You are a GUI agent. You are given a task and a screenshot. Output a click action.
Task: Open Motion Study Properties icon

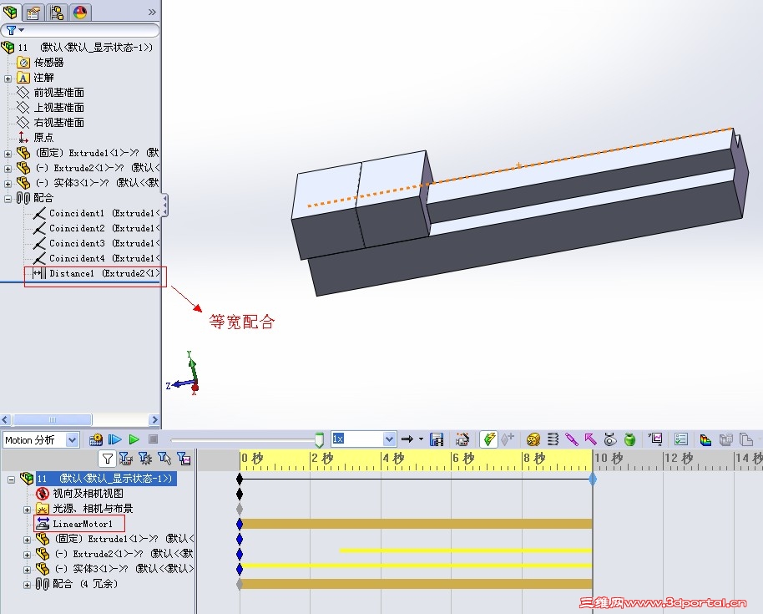(680, 439)
